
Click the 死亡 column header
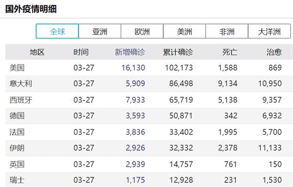(x=230, y=52)
